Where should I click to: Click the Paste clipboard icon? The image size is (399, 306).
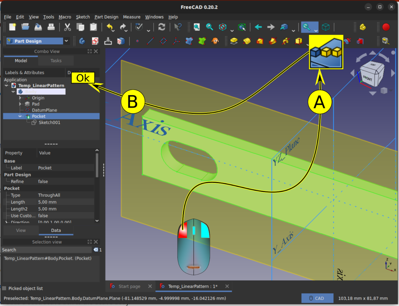tap(93, 27)
